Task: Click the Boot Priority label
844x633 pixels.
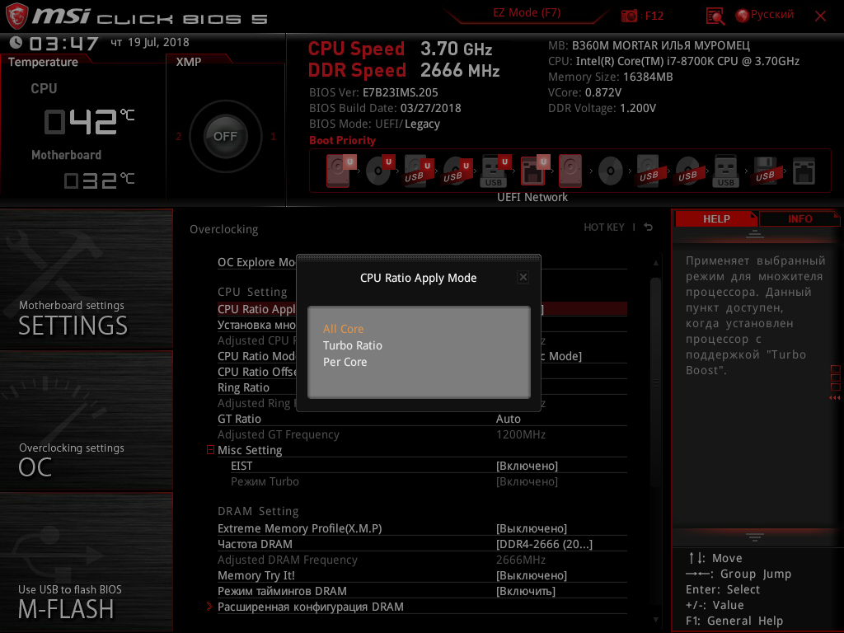Action: (342, 140)
